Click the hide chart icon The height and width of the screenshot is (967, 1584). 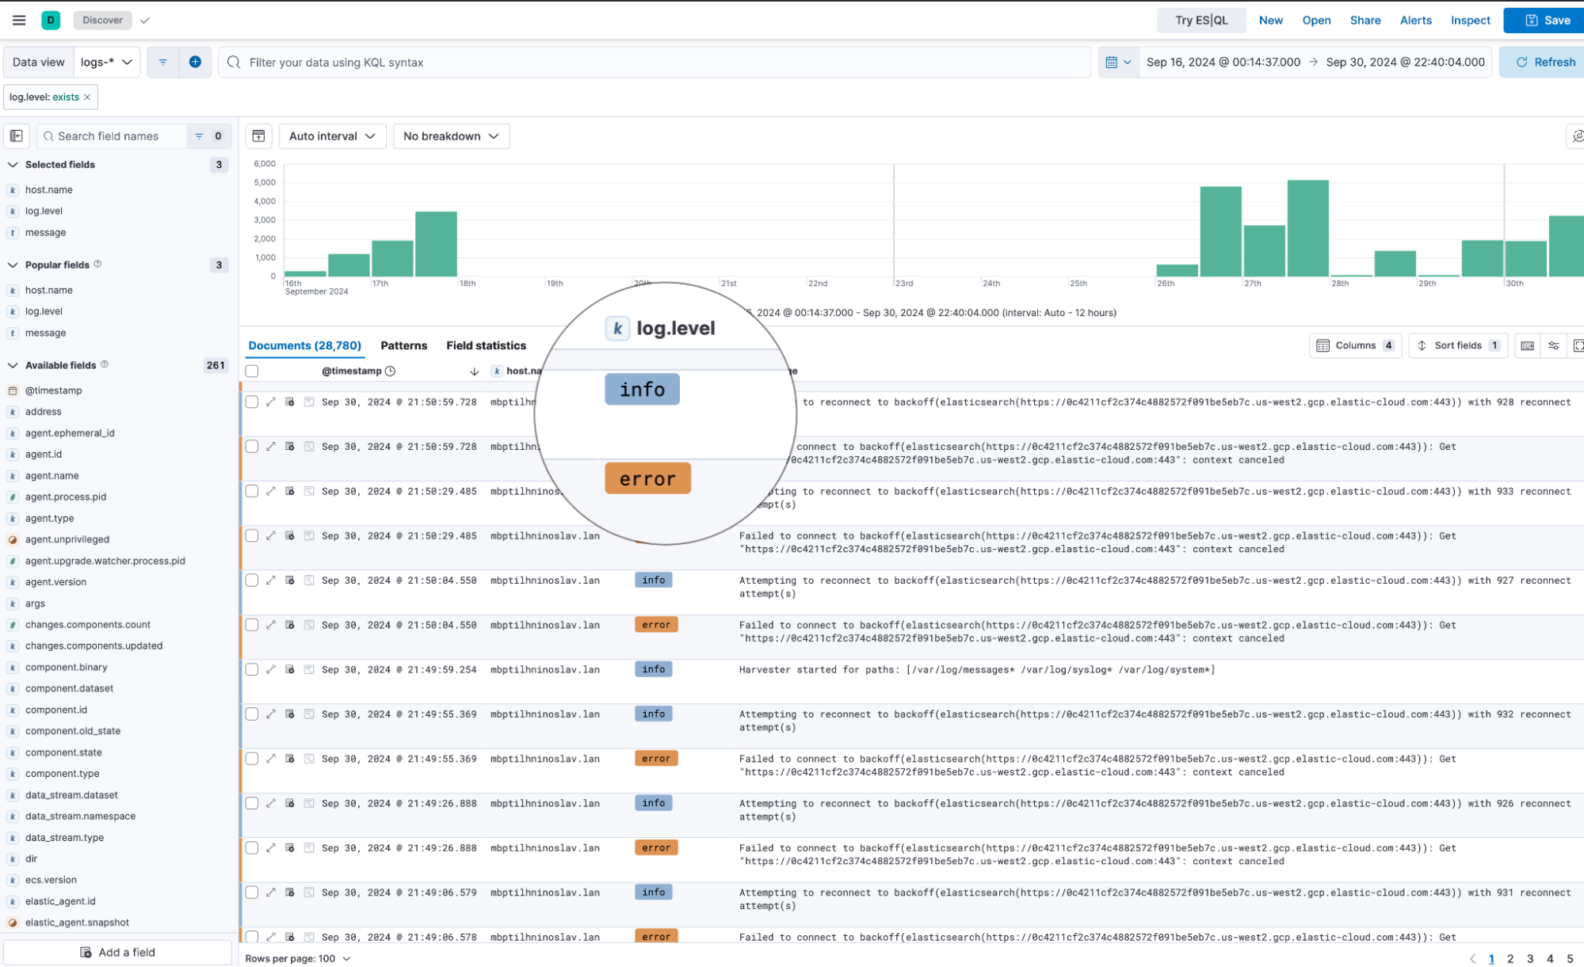tap(258, 136)
